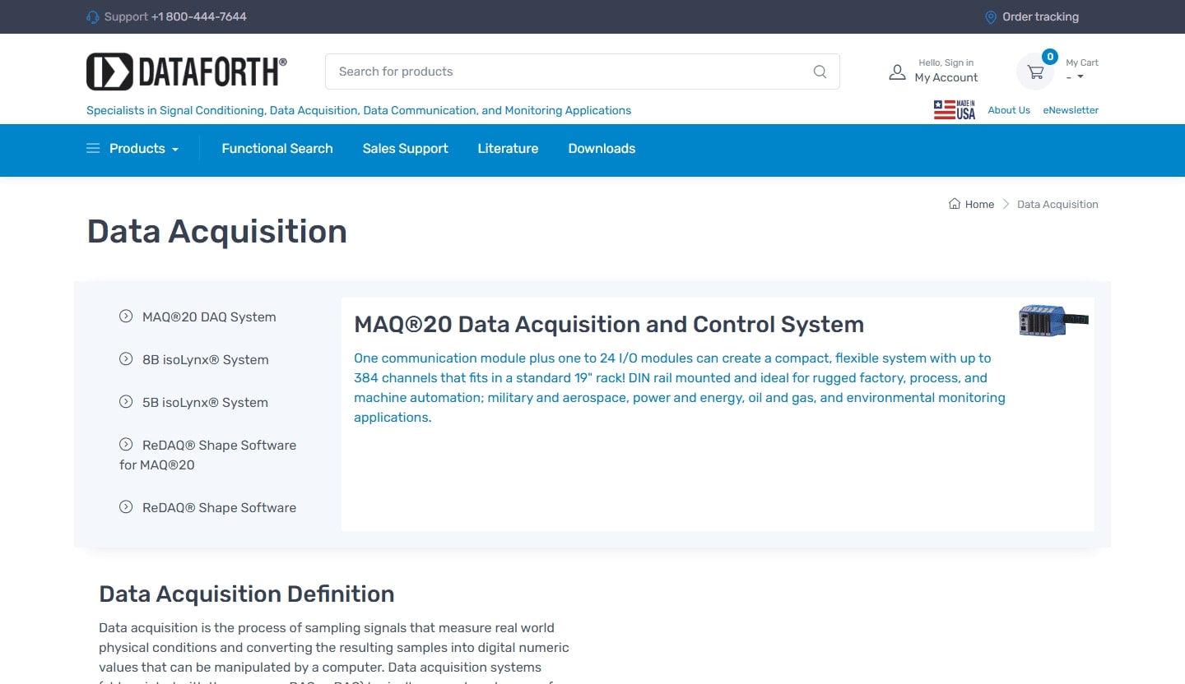Click the My Account link
This screenshot has height=684, width=1185.
pos(946,77)
